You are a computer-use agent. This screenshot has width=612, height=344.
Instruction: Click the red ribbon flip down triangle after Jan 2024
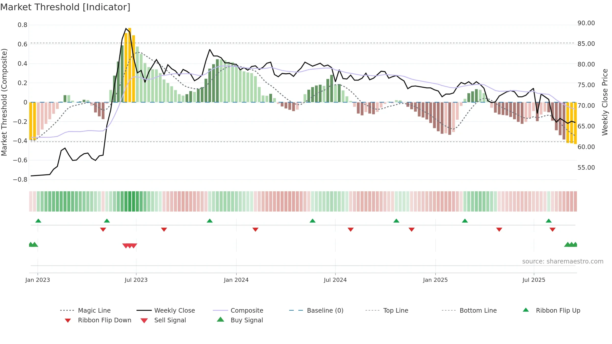[x=256, y=230]
